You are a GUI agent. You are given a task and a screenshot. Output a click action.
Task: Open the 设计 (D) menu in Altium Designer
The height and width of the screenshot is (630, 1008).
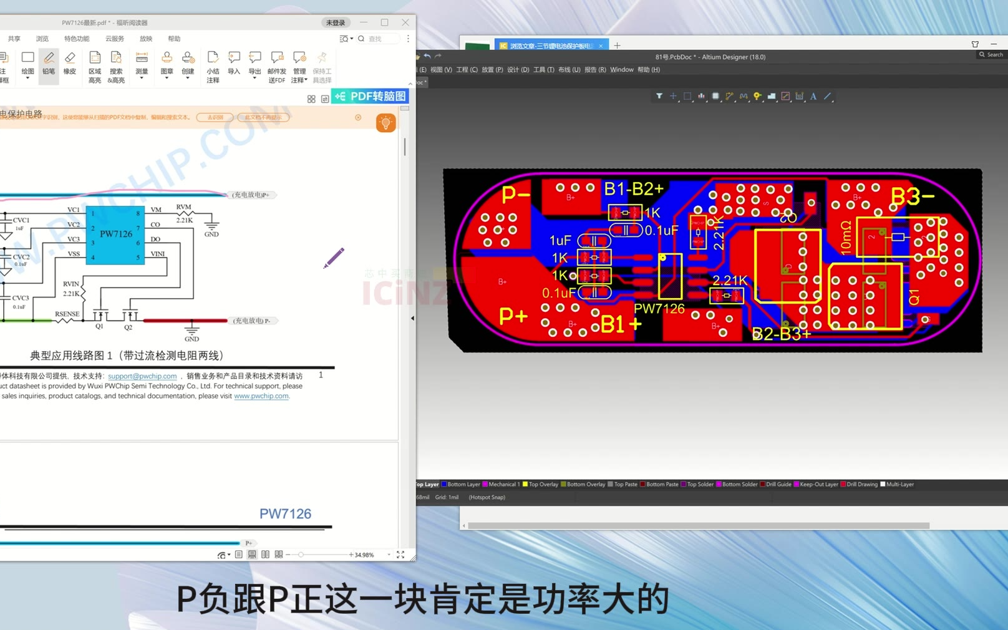pos(518,70)
